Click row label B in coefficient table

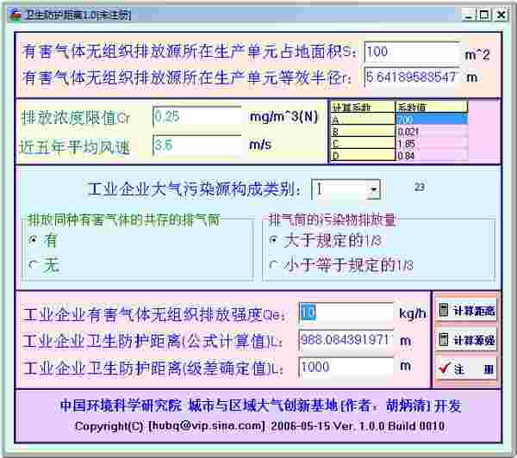click(x=363, y=132)
